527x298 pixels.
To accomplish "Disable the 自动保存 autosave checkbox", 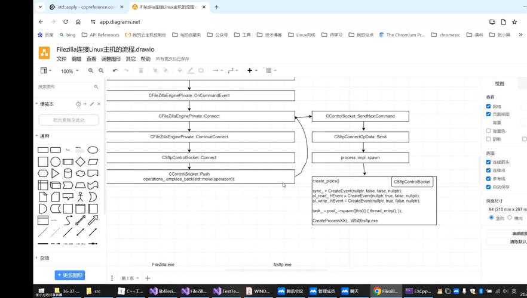I will click(x=488, y=187).
